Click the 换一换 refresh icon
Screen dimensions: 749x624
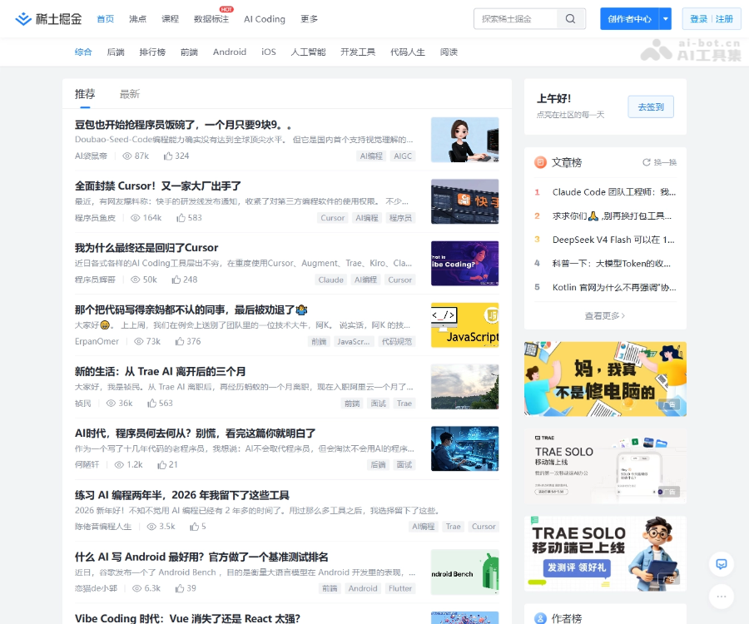coord(646,162)
